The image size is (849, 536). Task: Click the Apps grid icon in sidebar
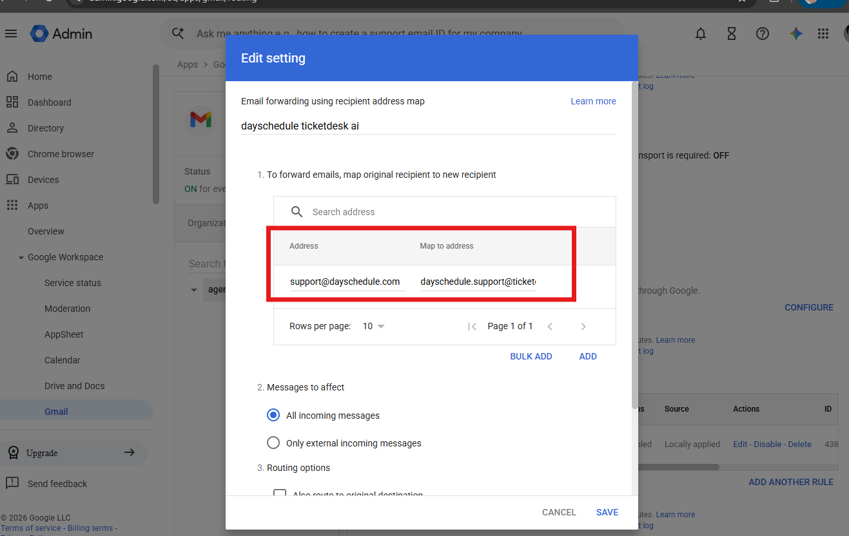[x=12, y=206]
